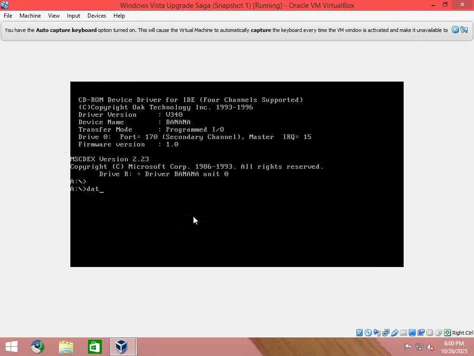Click the VirtualBox icon in the title bar
Viewport: 474px width, 356px height.
pos(5,5)
